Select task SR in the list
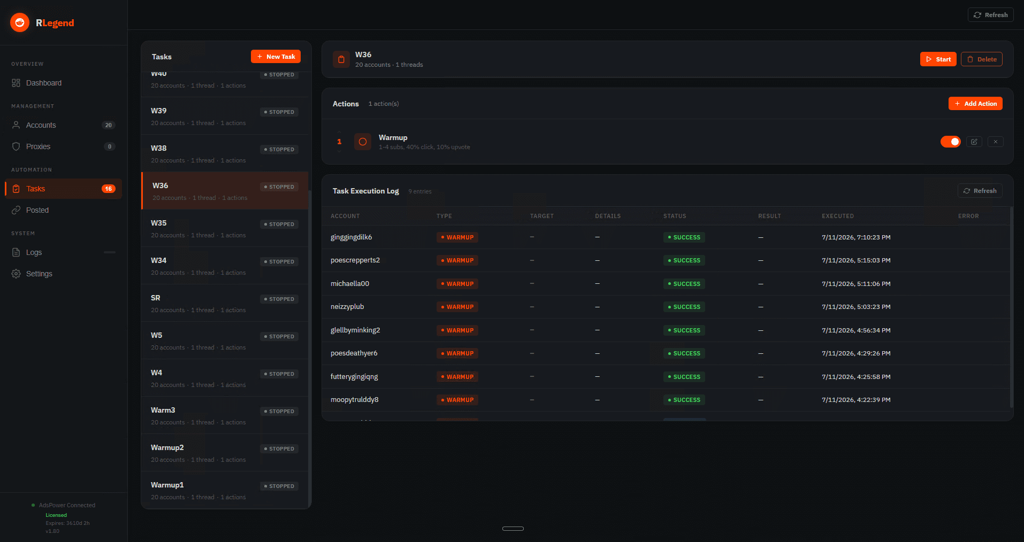Viewport: 1024px width, 542px height. pyautogui.click(x=225, y=303)
